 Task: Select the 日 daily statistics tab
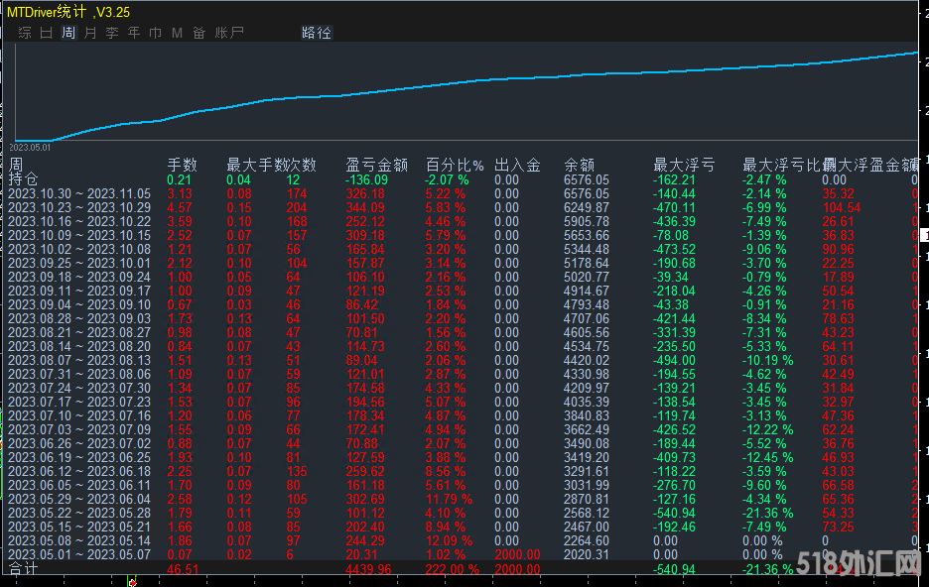(47, 33)
